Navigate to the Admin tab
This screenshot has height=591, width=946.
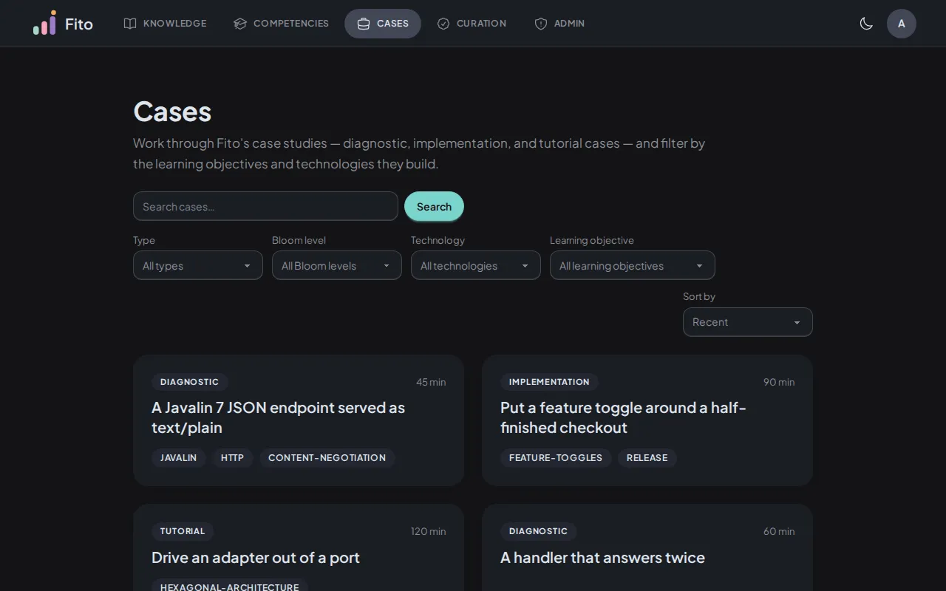pyautogui.click(x=559, y=24)
